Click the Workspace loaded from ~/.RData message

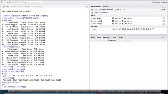click(x=17, y=11)
